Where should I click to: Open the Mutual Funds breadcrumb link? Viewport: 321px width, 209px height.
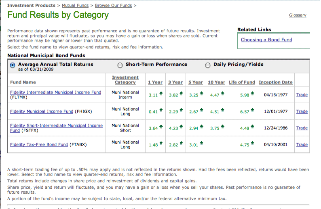click(75, 6)
